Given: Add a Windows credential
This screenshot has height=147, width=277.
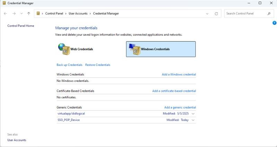Looking at the screenshot, I should 179,75.
